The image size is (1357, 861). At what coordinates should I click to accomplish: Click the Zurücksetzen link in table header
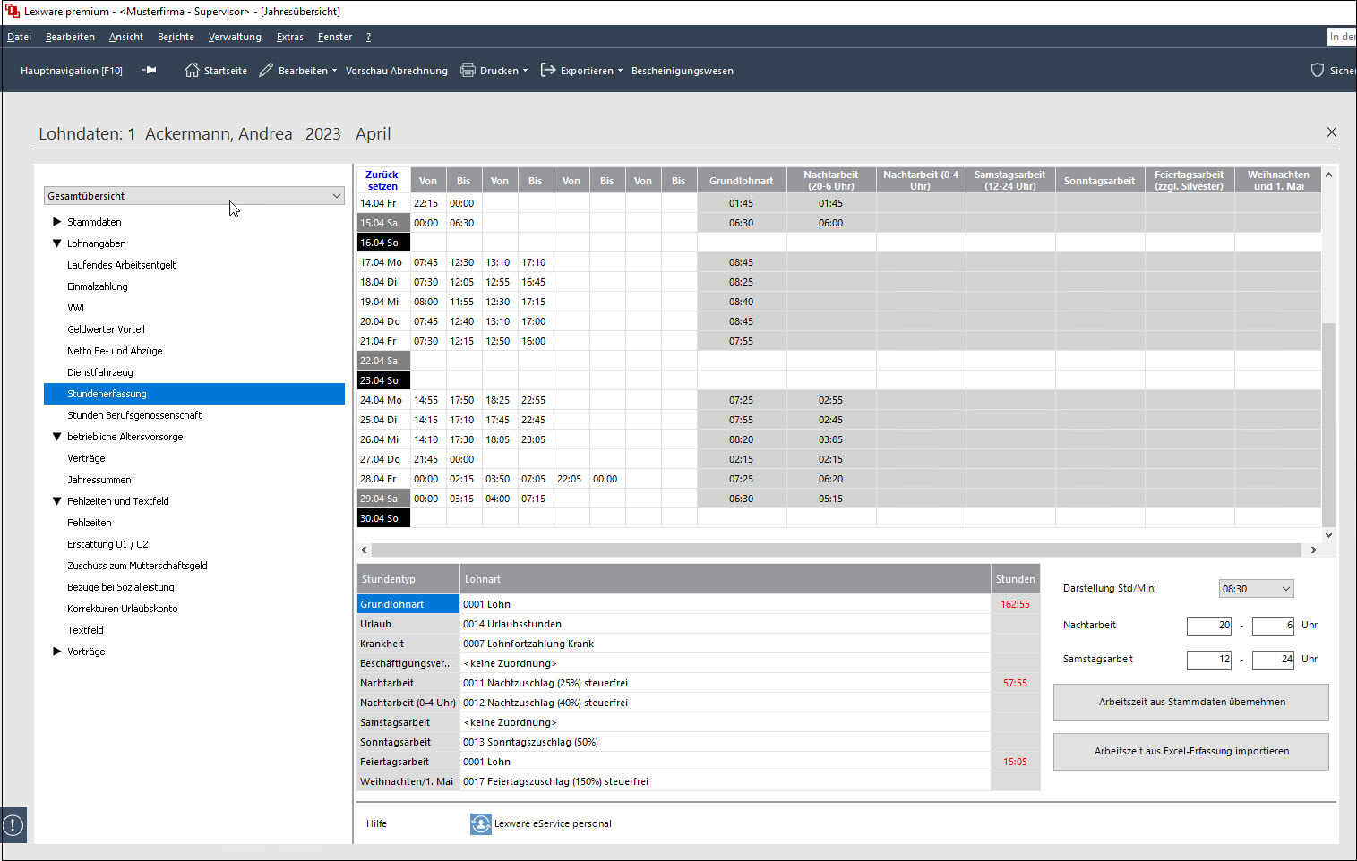(x=382, y=180)
